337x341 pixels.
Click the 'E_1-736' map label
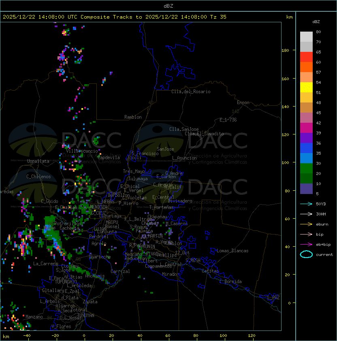point(228,120)
